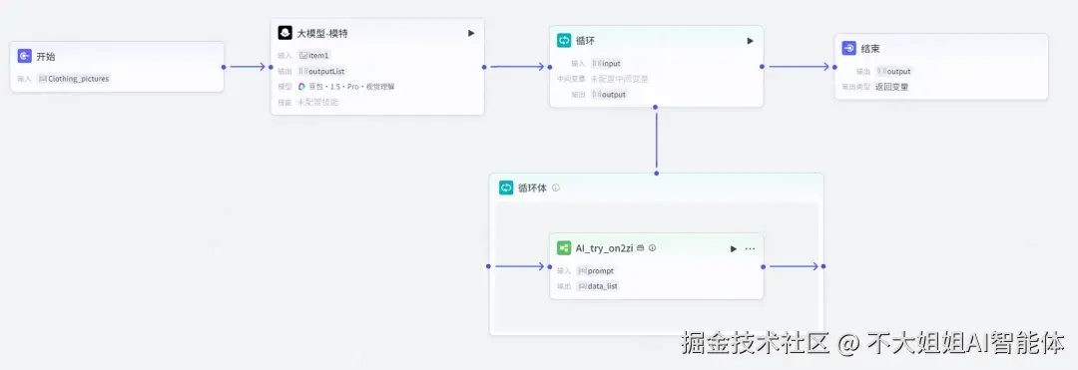Viewport: 1078px width, 370px height.
Task: Select output variable in 结束 node
Action: (893, 72)
